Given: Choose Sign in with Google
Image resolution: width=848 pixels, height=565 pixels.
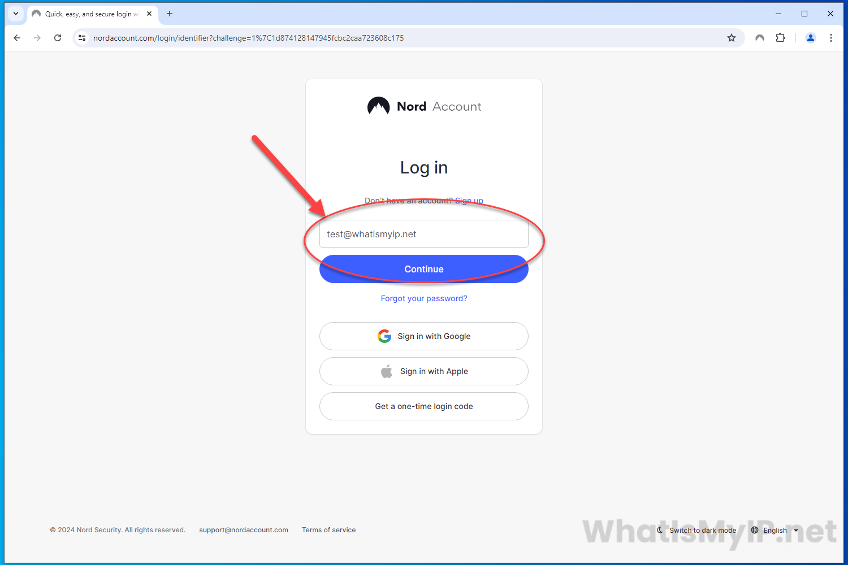Looking at the screenshot, I should pos(424,336).
